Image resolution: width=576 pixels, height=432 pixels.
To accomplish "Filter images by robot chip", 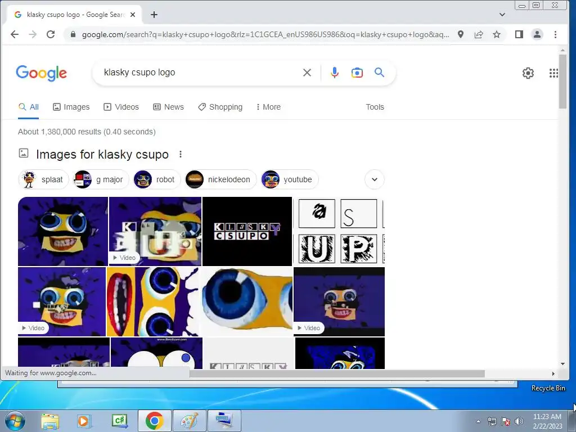I will (157, 179).
